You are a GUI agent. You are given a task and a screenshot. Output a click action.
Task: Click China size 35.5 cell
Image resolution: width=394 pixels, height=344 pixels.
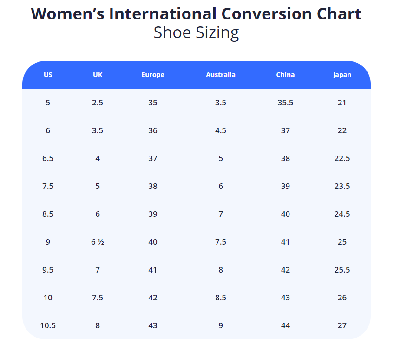coord(285,103)
